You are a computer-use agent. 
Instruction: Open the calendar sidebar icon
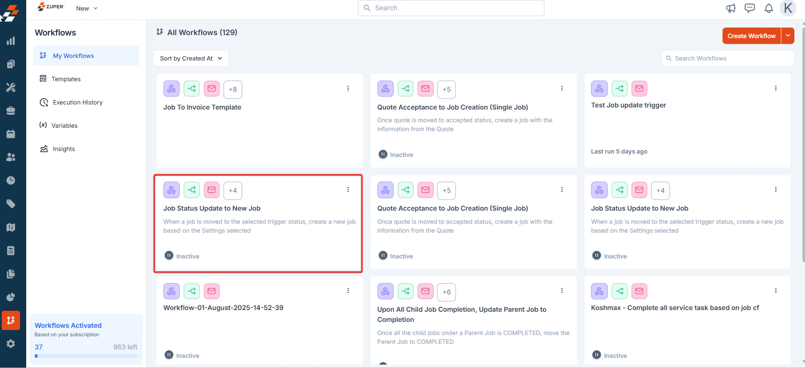pos(11,134)
